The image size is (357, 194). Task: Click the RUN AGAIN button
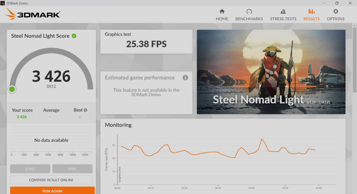[52, 190]
